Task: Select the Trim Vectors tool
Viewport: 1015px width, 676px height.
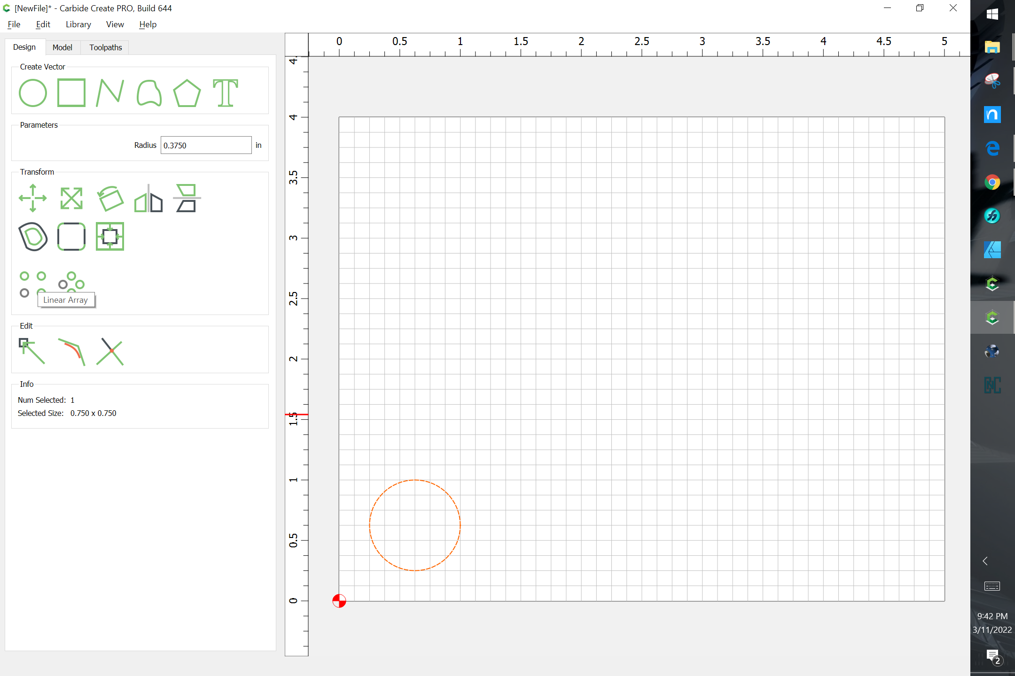Action: [110, 351]
